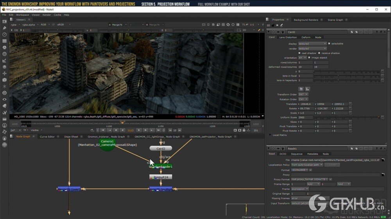Screen dimensions: 391x219
Task: Click the Rotate animation curve icon
Action: pyautogui.click(x=350, y=108)
